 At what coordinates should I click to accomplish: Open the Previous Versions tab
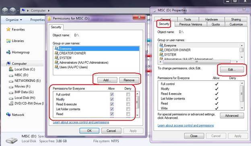[x=191, y=24]
